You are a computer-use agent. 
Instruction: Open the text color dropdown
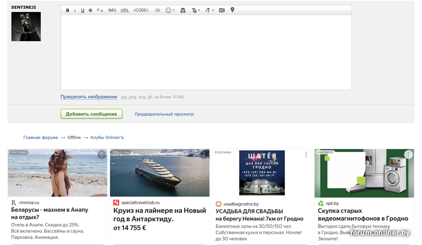[x=196, y=10]
